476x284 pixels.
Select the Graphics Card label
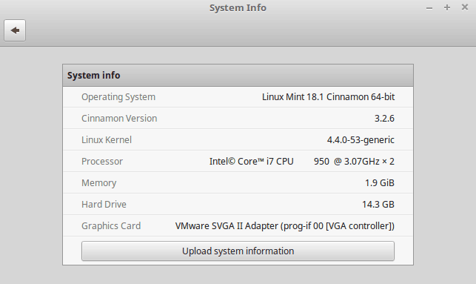pos(111,226)
